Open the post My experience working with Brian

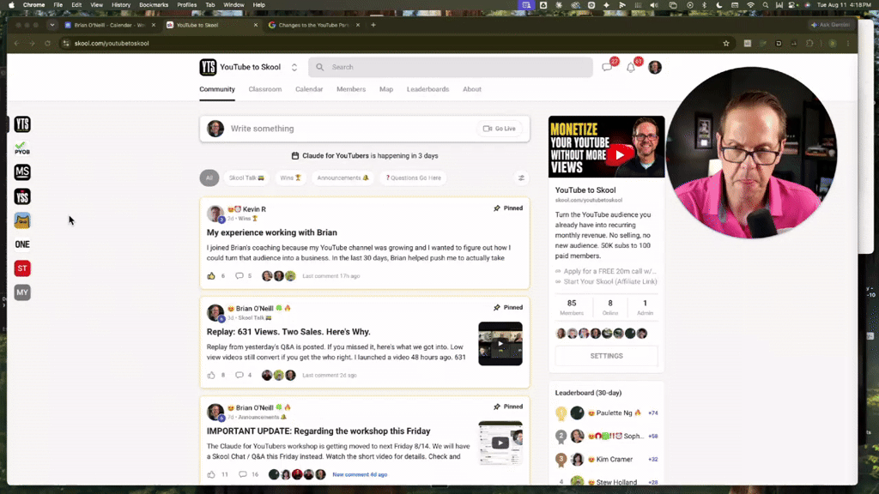[x=272, y=232]
